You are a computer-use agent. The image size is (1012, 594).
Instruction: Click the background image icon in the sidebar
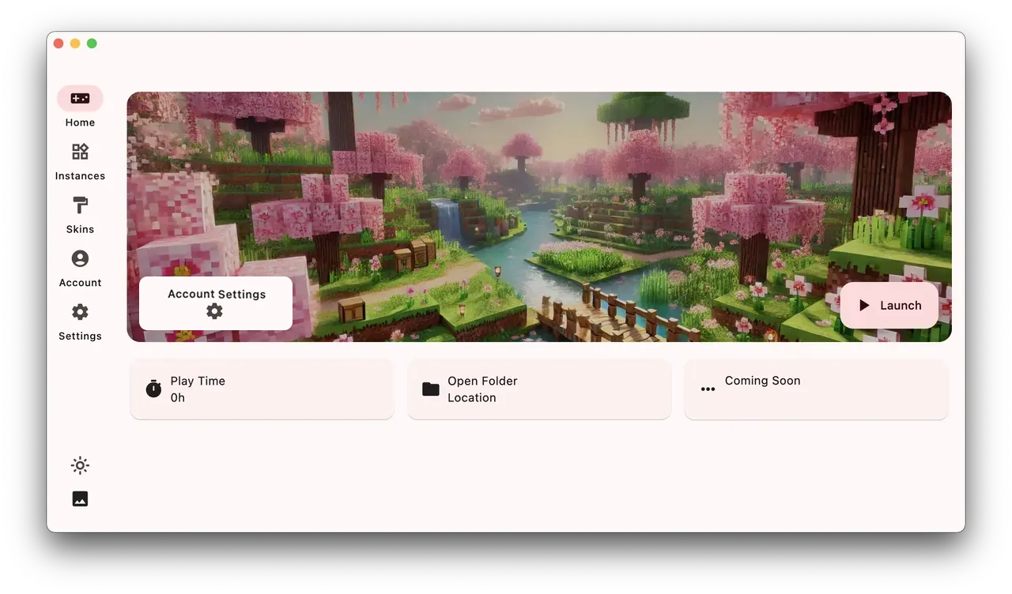80,498
